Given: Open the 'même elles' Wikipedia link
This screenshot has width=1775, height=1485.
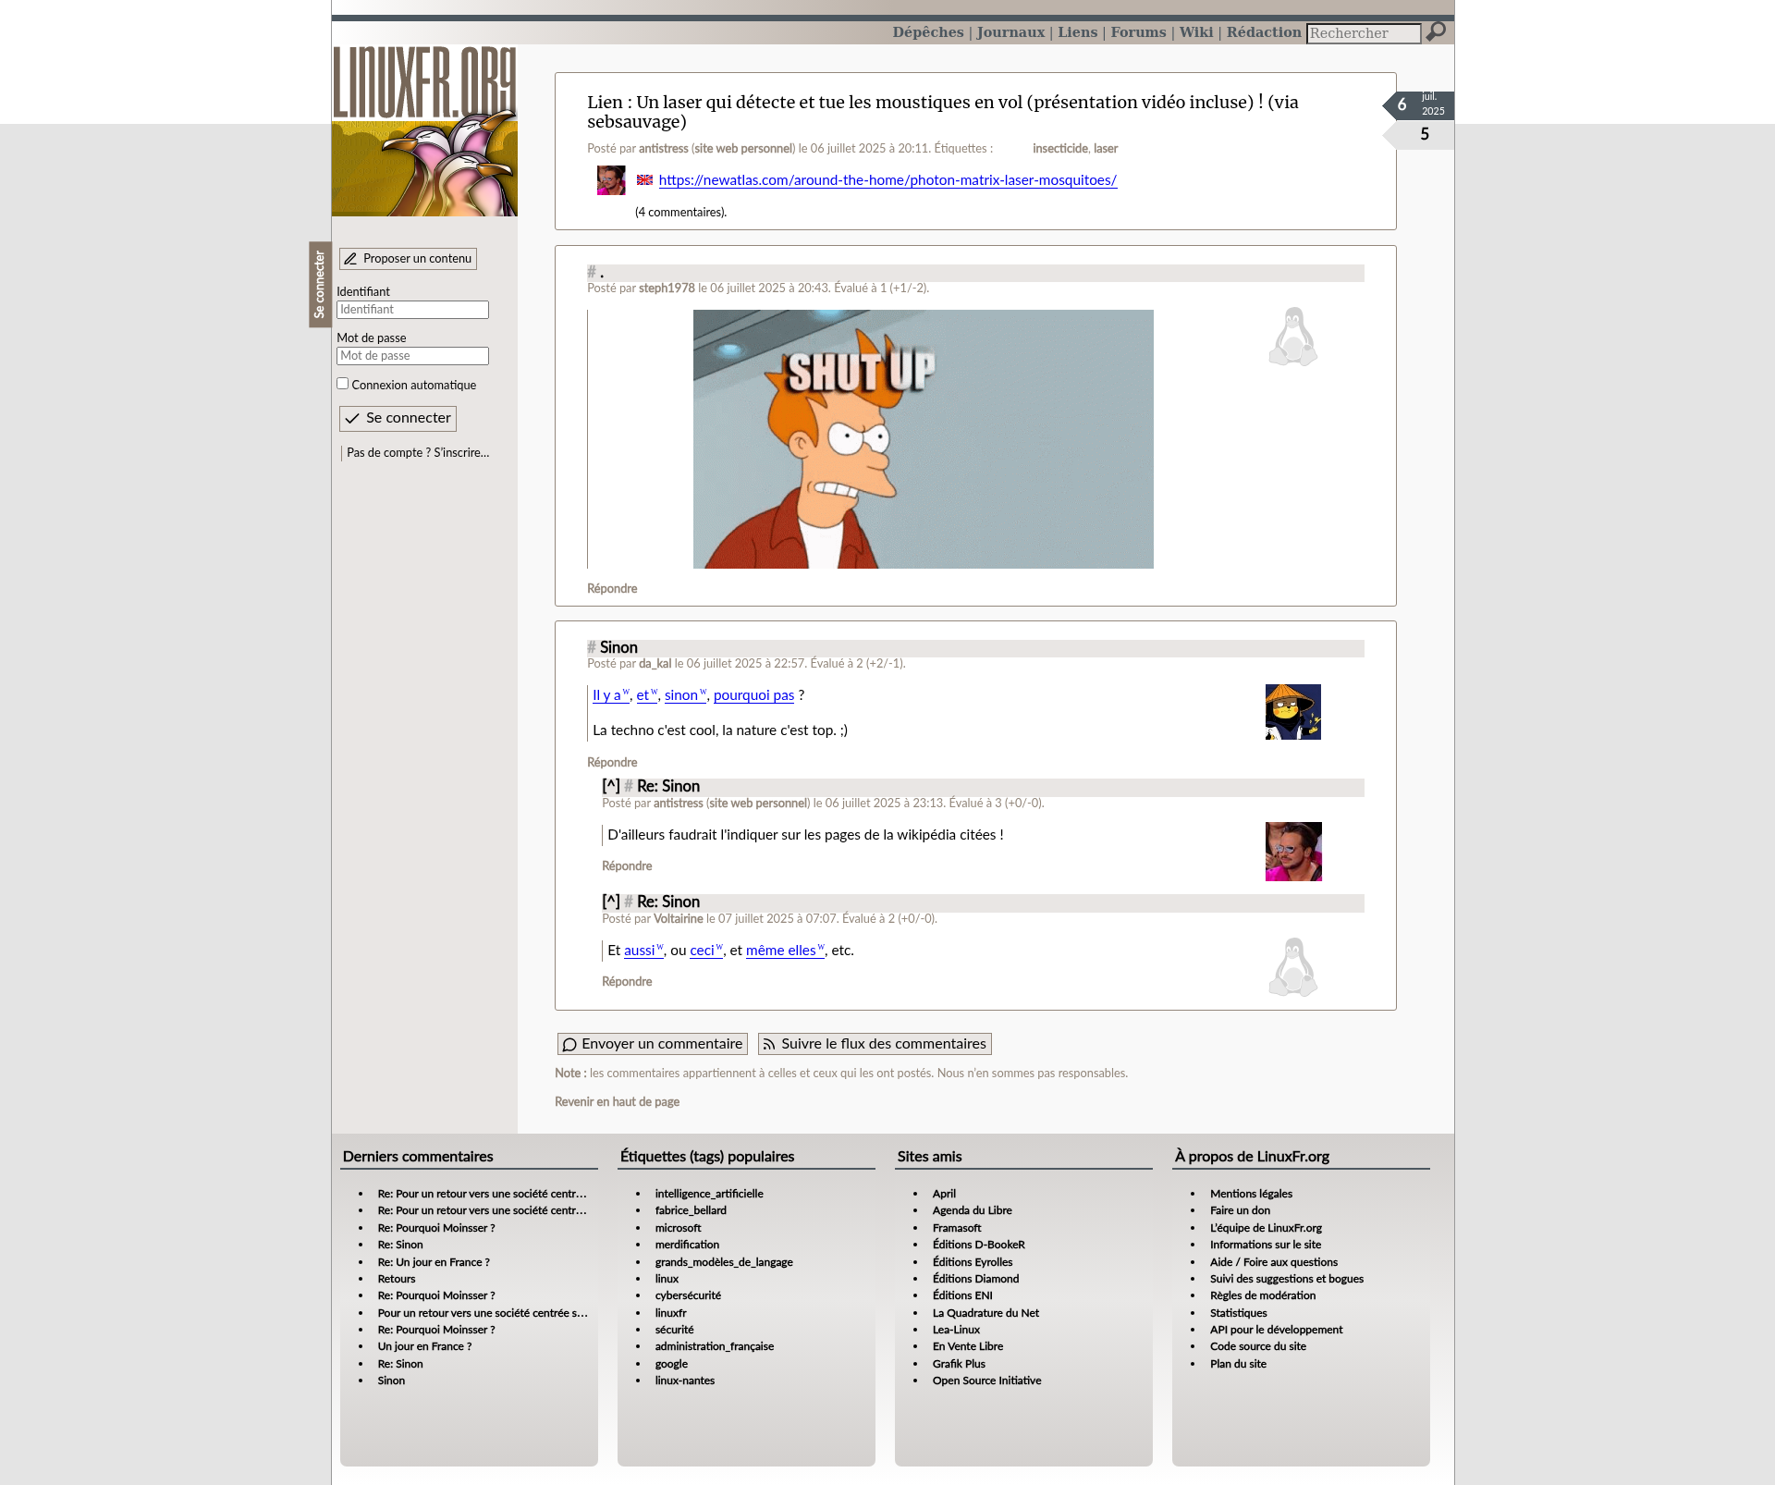Looking at the screenshot, I should click(784, 951).
